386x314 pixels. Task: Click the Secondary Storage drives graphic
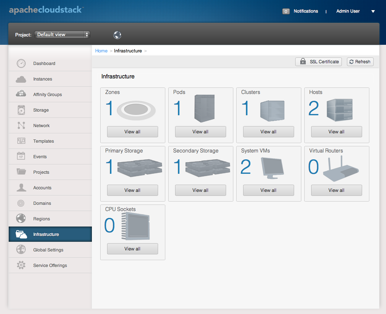pyautogui.click(x=208, y=168)
